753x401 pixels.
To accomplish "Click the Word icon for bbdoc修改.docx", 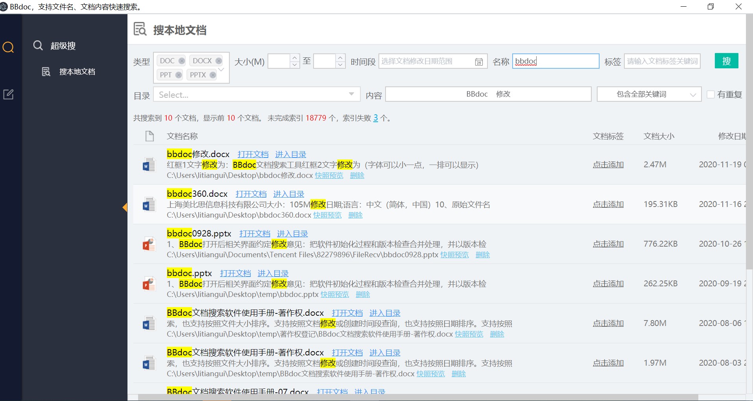I will tap(149, 165).
